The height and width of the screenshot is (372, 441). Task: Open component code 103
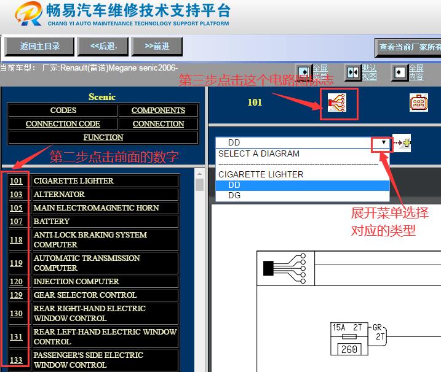click(16, 194)
